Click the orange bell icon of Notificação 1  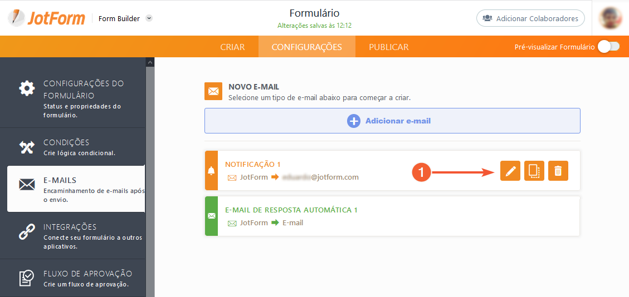[x=211, y=171]
